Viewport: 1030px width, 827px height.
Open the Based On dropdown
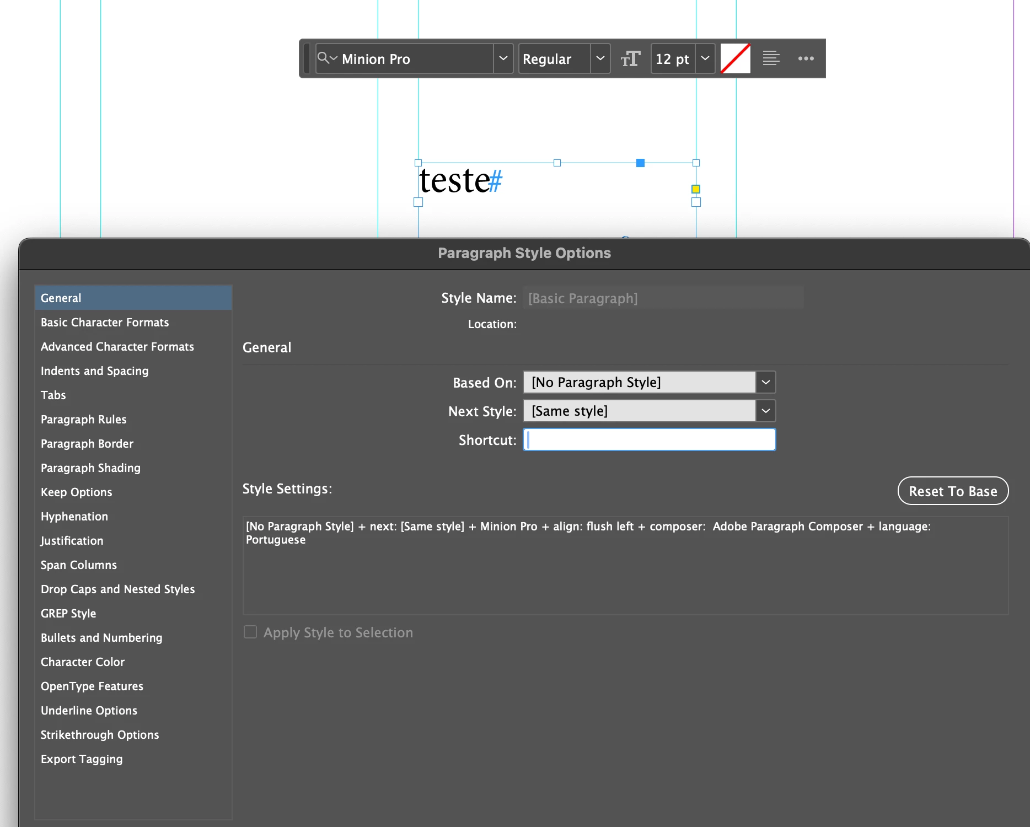765,382
